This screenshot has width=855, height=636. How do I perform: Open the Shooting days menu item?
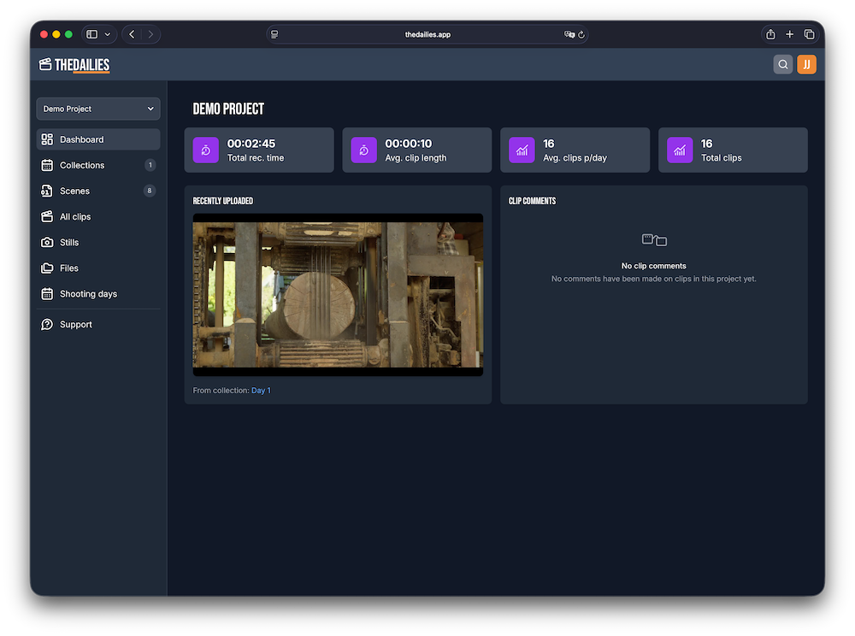click(88, 293)
